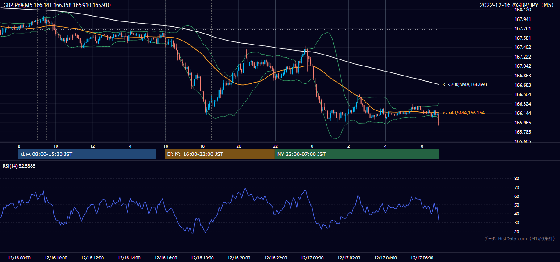
Task: Click the '12/16 12:00' bottom time label
Action: pos(92,258)
